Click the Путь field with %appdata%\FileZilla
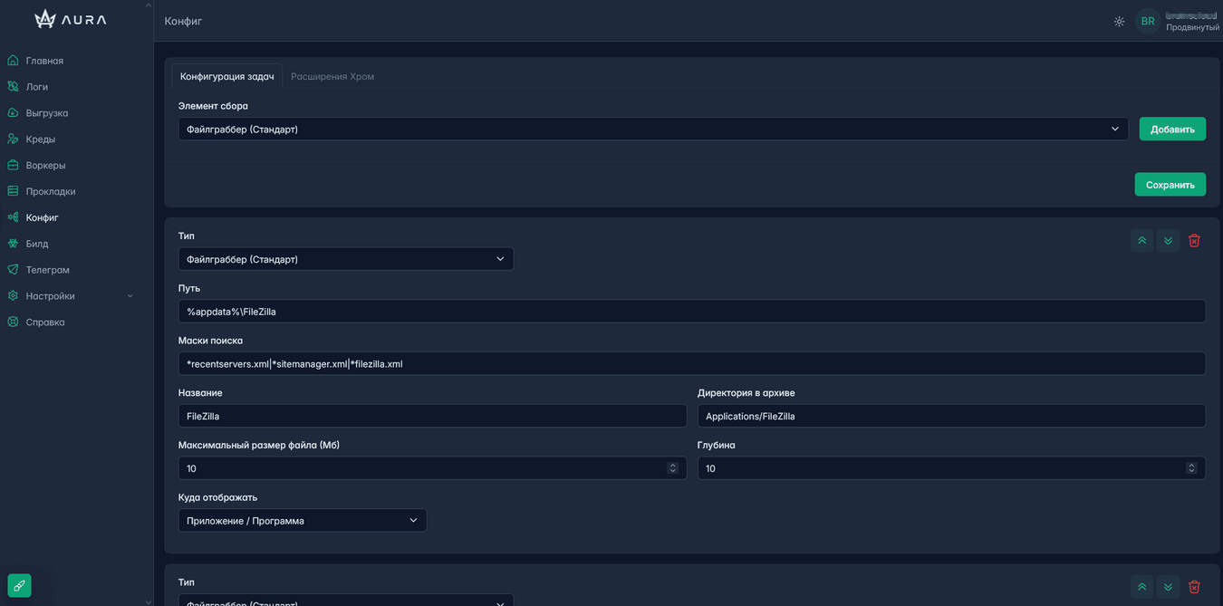 point(692,312)
